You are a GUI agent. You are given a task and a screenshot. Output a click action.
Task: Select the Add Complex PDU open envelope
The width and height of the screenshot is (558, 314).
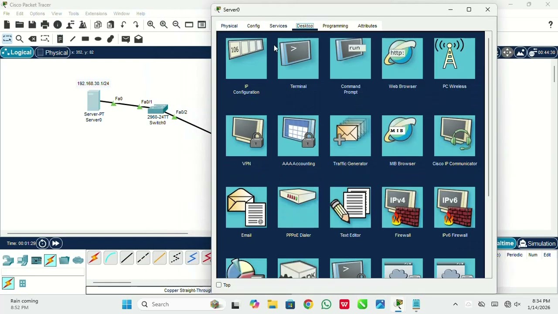pyautogui.click(x=139, y=39)
